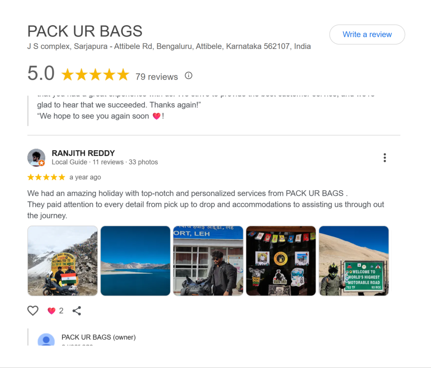
Task: Click the PACK UR BAGS owner avatar
Action: 46,340
